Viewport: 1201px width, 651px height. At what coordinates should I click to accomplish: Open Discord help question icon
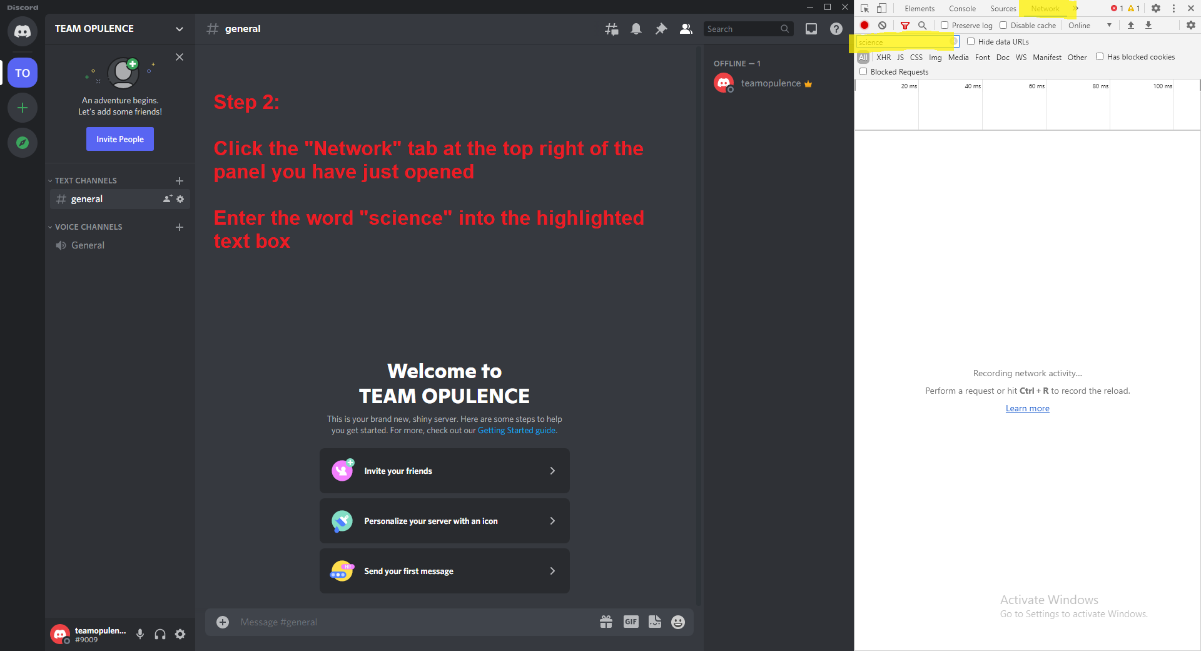click(x=836, y=29)
